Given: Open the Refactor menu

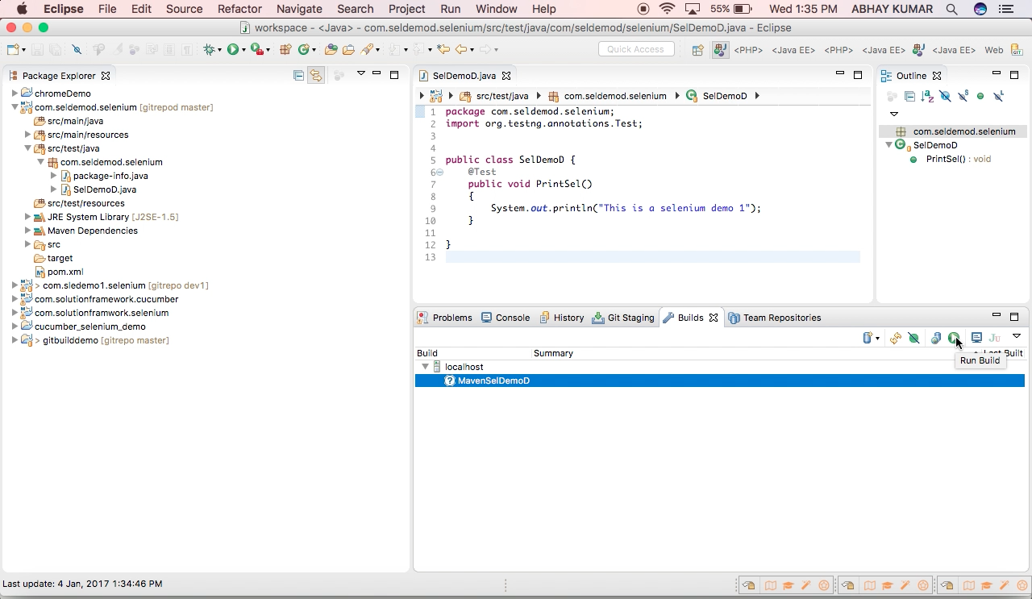Looking at the screenshot, I should tap(239, 9).
